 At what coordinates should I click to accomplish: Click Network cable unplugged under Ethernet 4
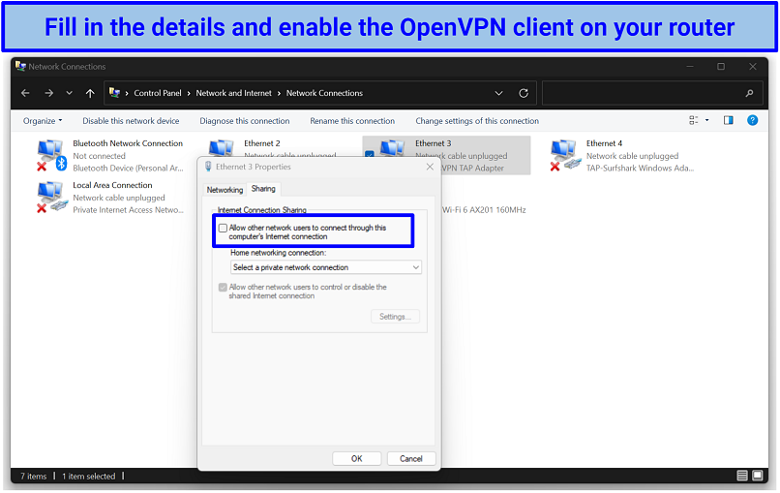[632, 156]
